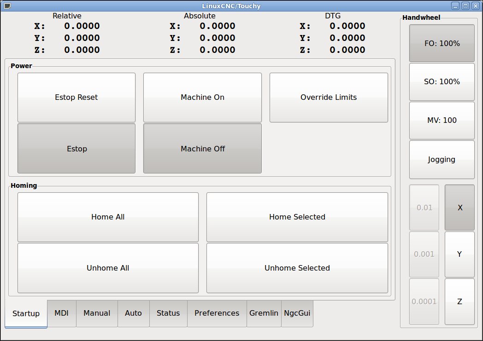This screenshot has width=483, height=341.
Task: Go to the Status tab
Action: [x=168, y=313]
